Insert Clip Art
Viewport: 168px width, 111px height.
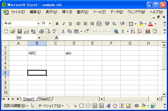point(122,106)
